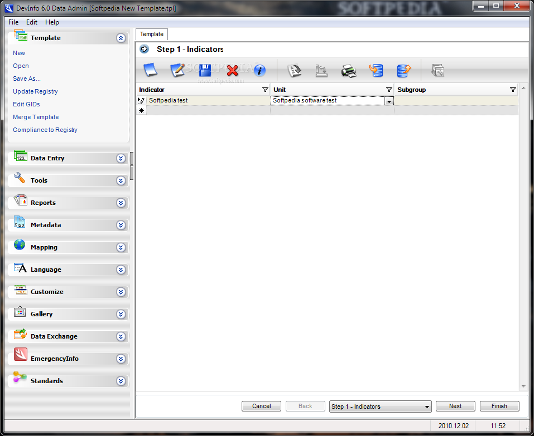The height and width of the screenshot is (436, 534).
Task: Open the Unit cell dropdown arrow
Action: click(x=389, y=101)
